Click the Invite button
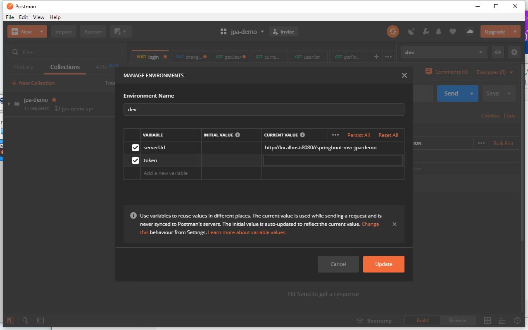Image resolution: width=528 pixels, height=330 pixels. 283,31
